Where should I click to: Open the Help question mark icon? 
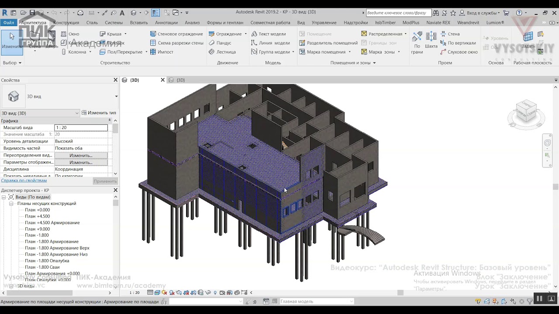pyautogui.click(x=519, y=13)
